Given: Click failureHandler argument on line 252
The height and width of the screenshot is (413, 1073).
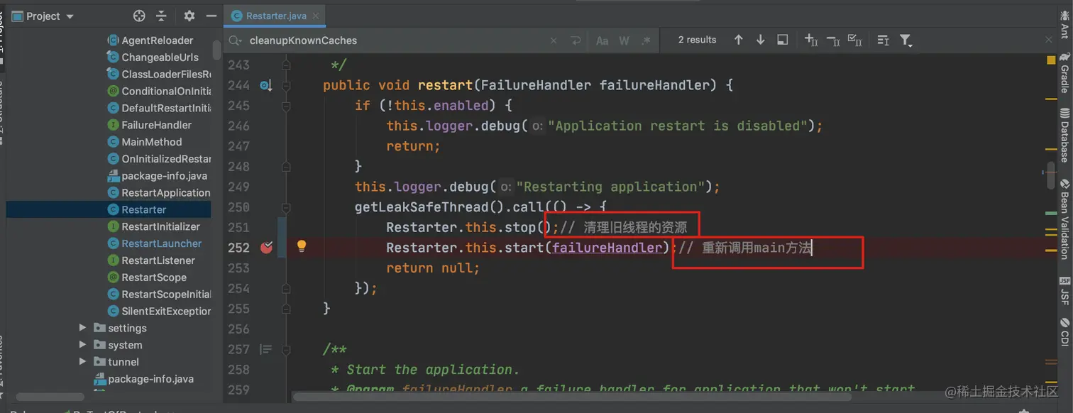Looking at the screenshot, I should (x=607, y=248).
